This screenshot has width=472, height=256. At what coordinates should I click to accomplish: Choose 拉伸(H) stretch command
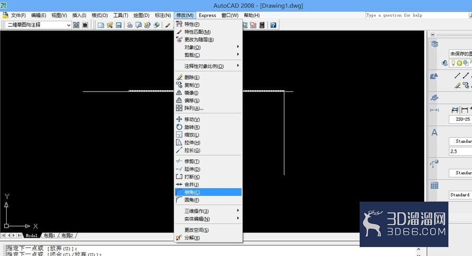(208, 143)
